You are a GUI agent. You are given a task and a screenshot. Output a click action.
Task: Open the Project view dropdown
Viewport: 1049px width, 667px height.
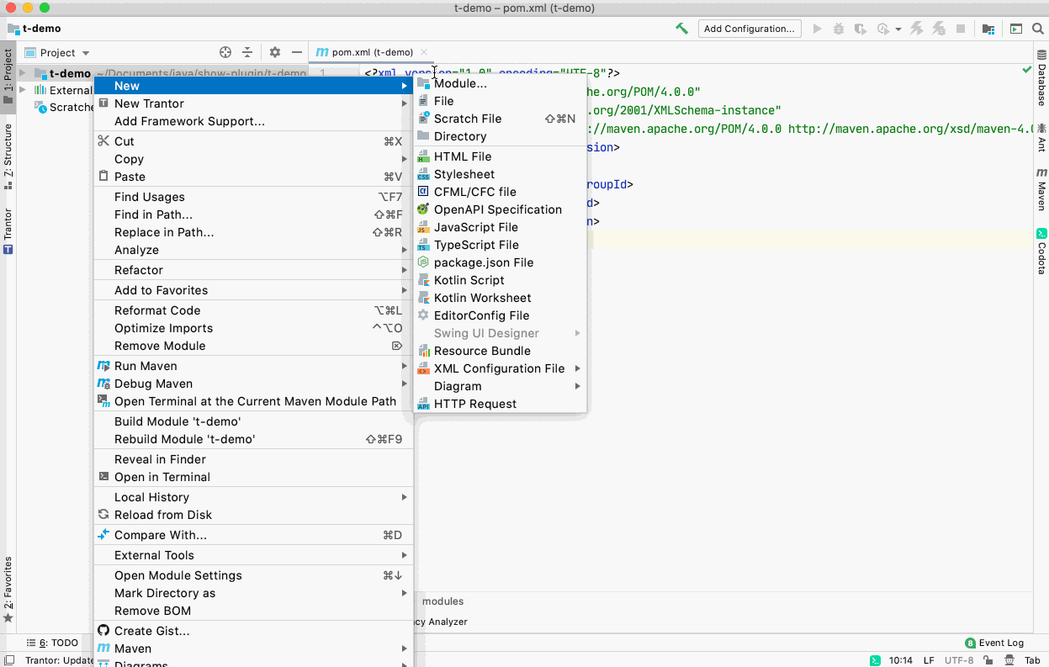[57, 52]
